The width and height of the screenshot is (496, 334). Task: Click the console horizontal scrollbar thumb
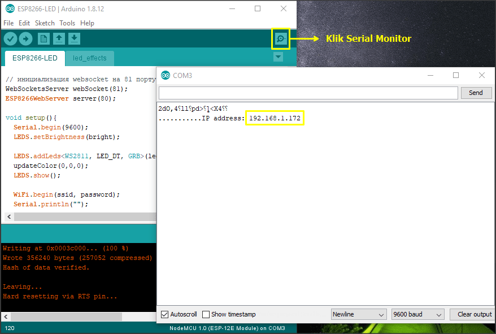tap(67, 316)
